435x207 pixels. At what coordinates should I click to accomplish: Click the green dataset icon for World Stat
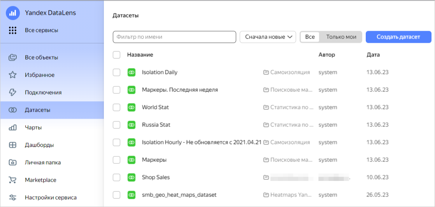click(x=132, y=107)
